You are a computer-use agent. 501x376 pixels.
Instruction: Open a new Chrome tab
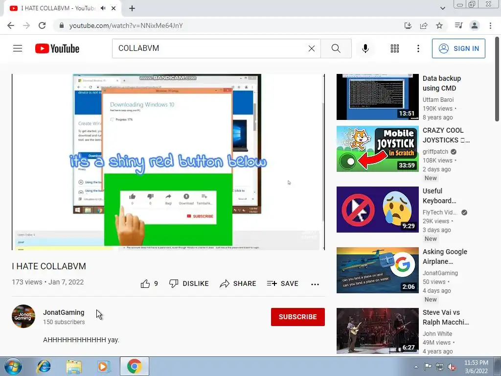click(x=132, y=8)
